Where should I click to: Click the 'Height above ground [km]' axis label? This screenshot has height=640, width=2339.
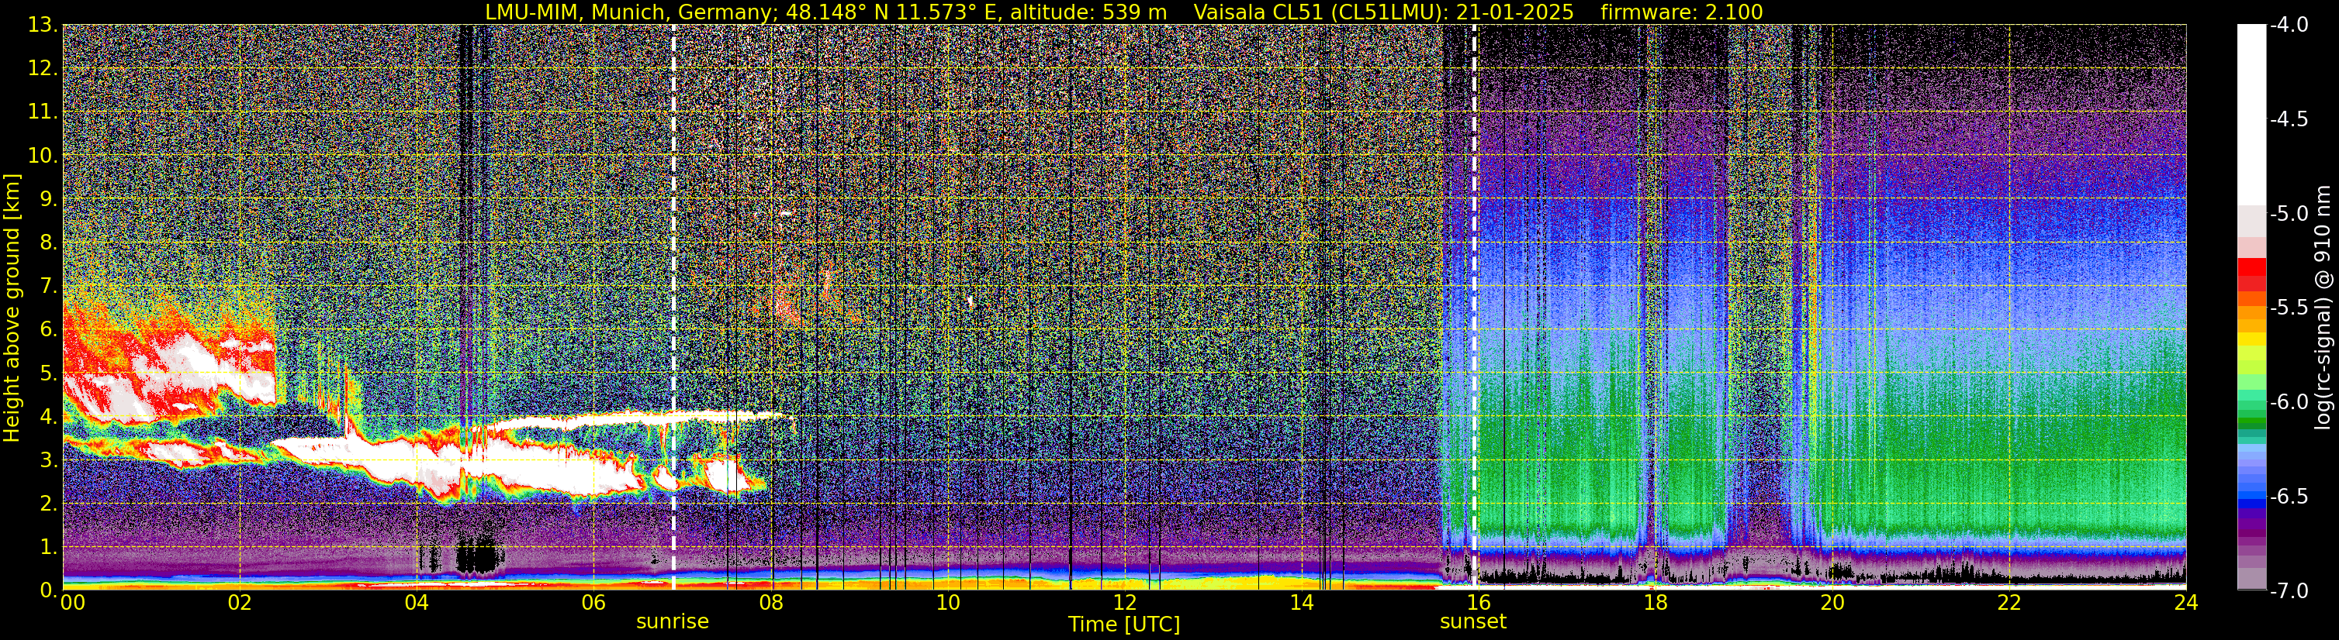tap(12, 308)
